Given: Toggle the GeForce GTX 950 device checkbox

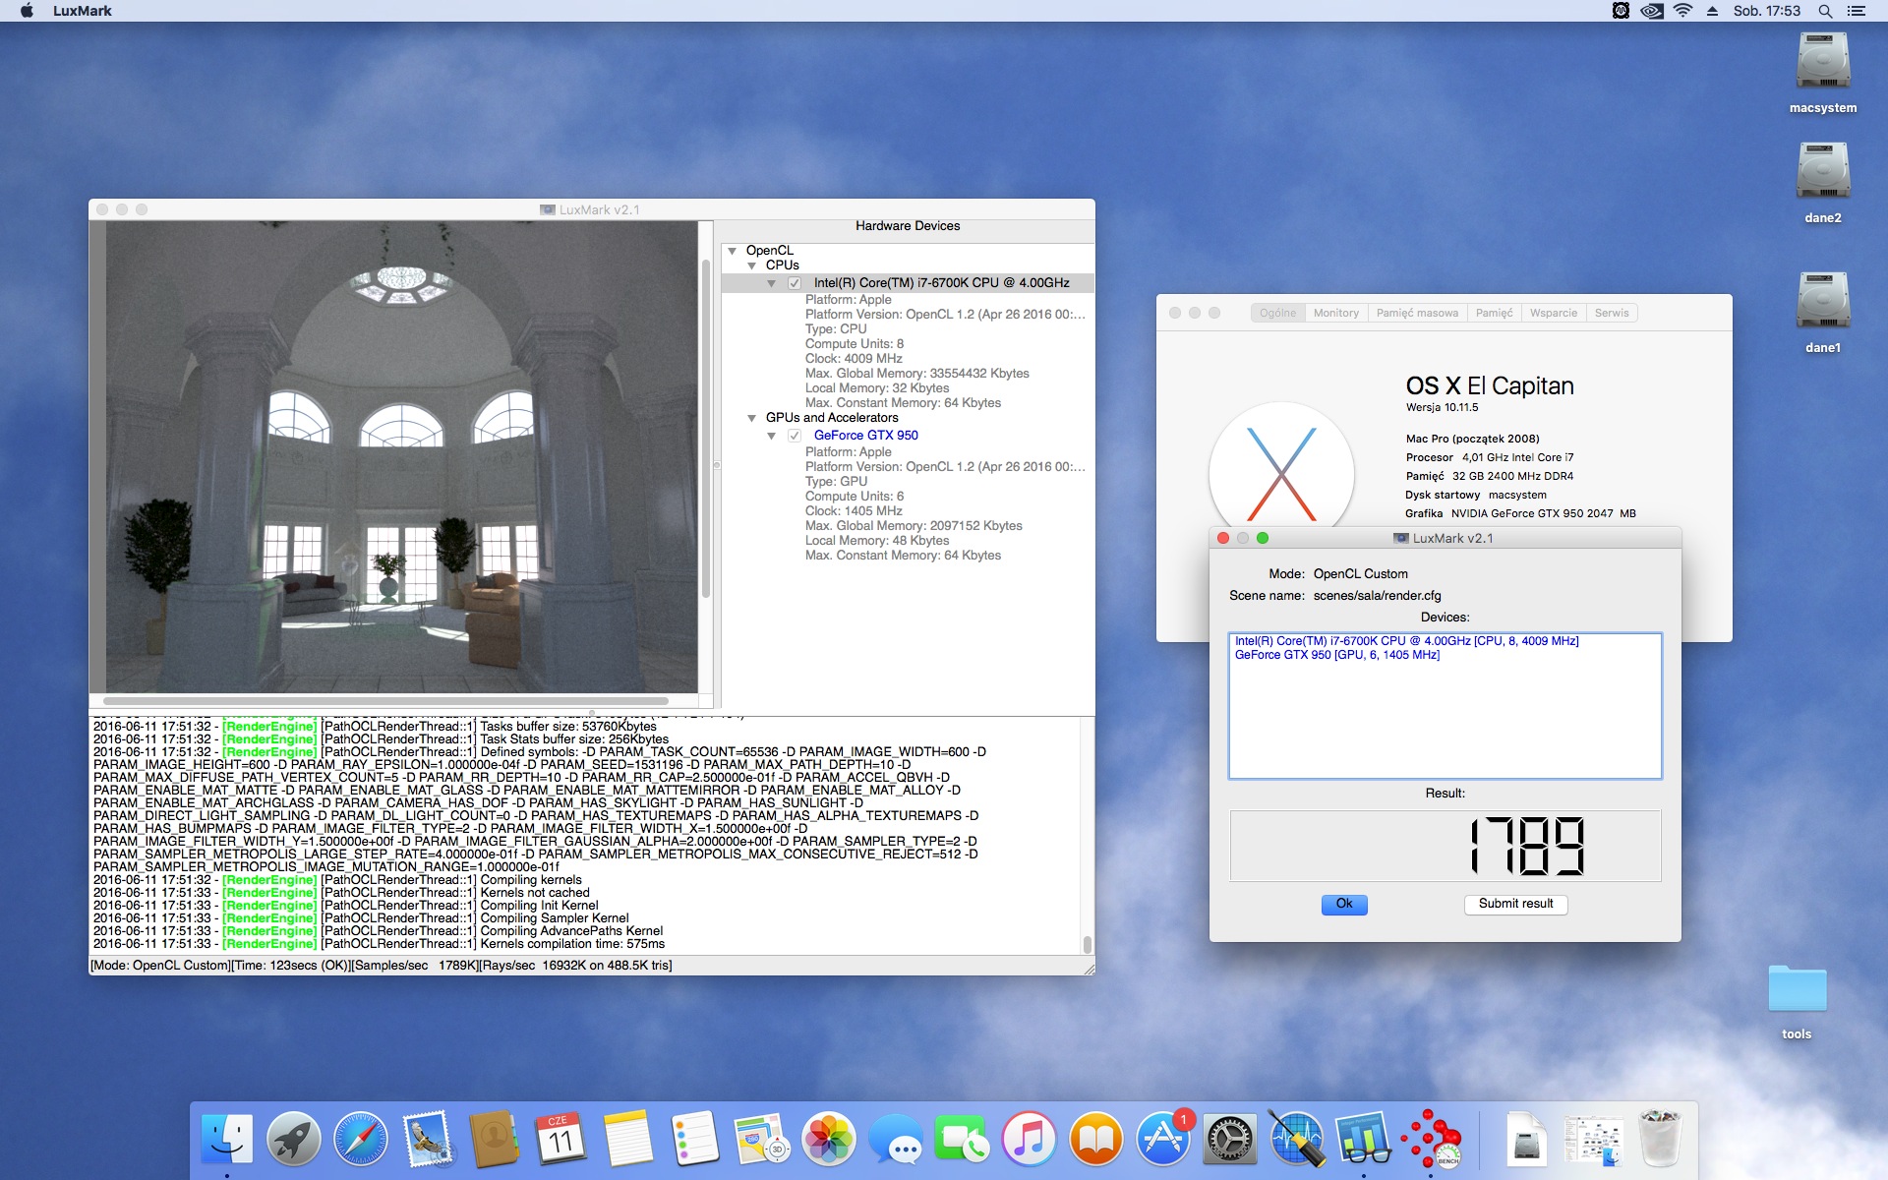Looking at the screenshot, I should (795, 436).
